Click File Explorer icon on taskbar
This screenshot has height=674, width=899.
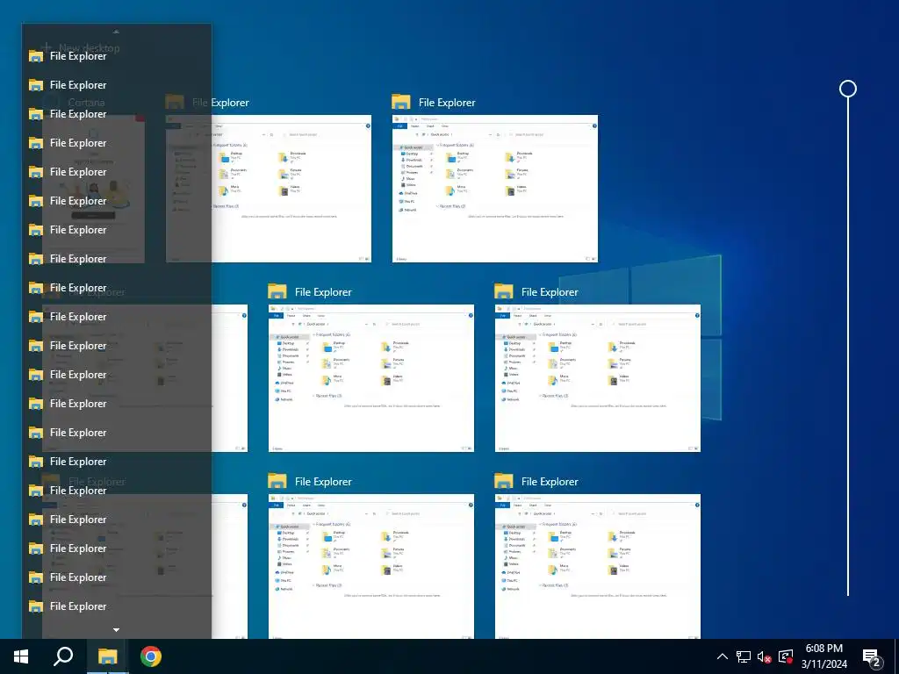(107, 656)
